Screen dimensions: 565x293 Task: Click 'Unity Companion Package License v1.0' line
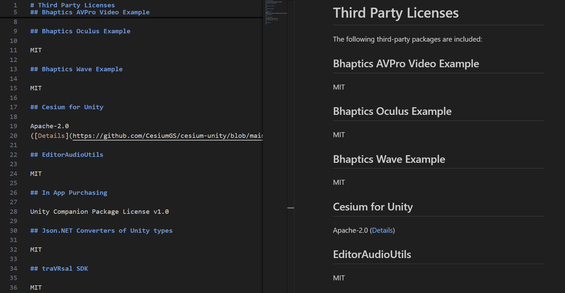coord(99,212)
